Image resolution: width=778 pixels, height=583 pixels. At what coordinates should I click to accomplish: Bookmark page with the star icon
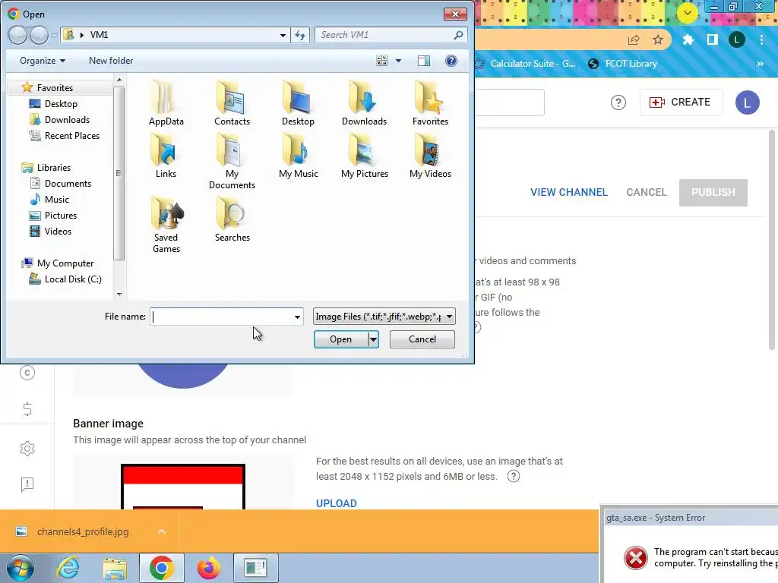click(657, 39)
